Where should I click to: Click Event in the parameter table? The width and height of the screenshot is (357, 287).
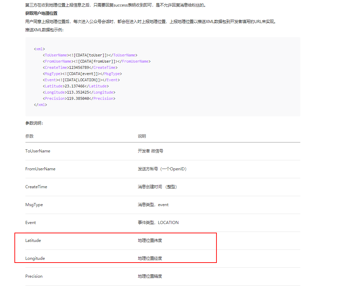[x=31, y=223]
